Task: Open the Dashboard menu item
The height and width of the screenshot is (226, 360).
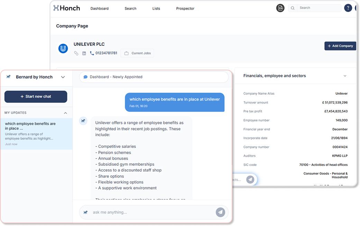Action: pos(99,9)
